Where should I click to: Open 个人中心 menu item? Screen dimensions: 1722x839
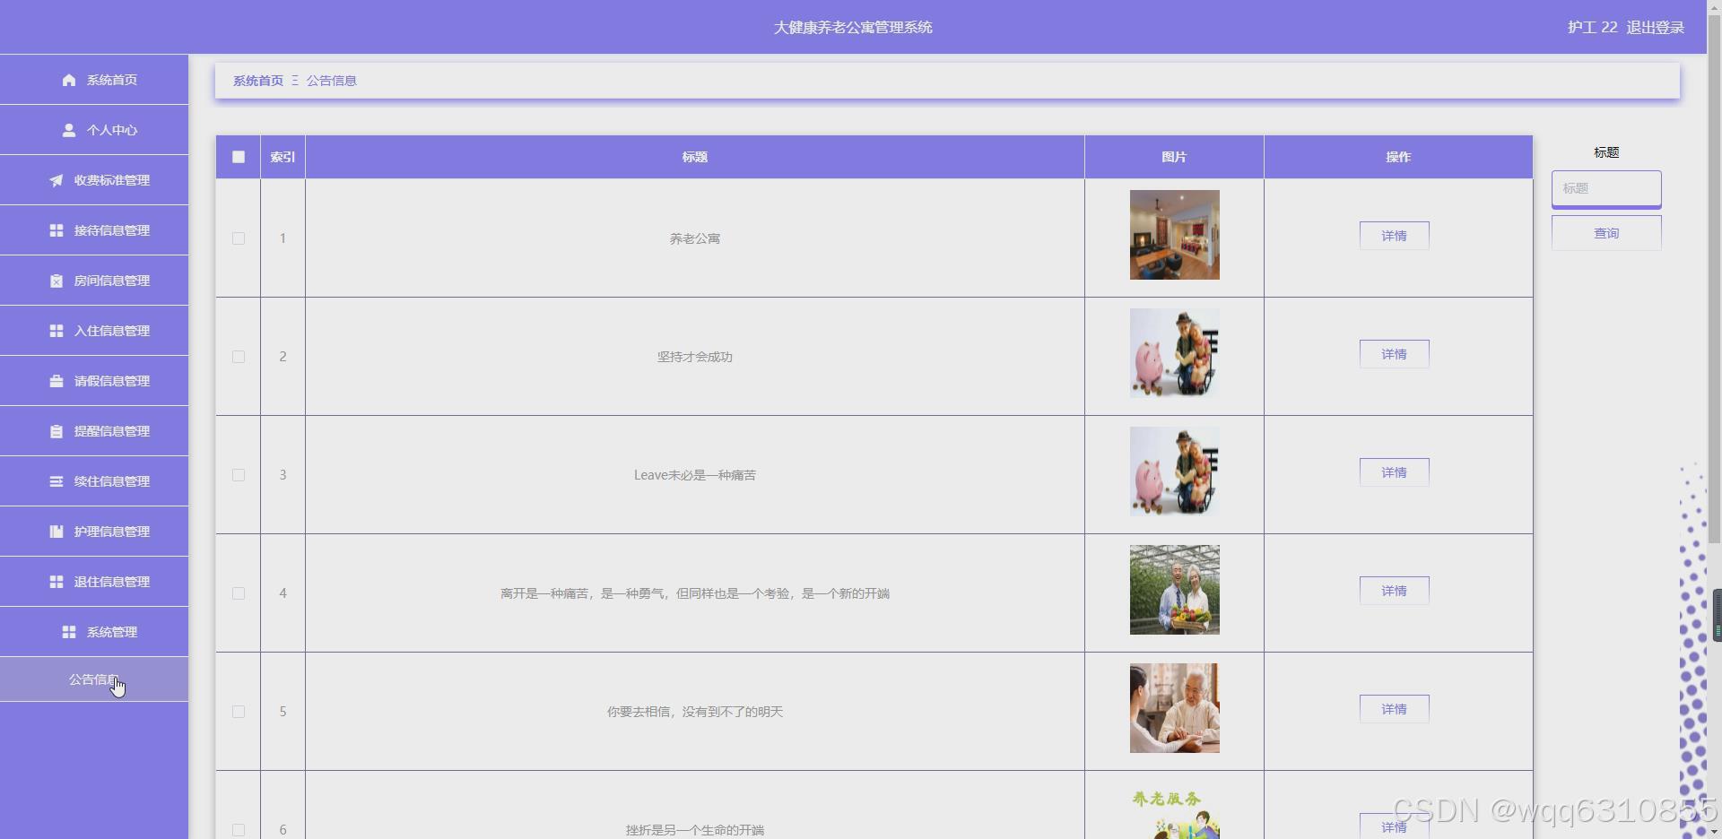tap(94, 130)
